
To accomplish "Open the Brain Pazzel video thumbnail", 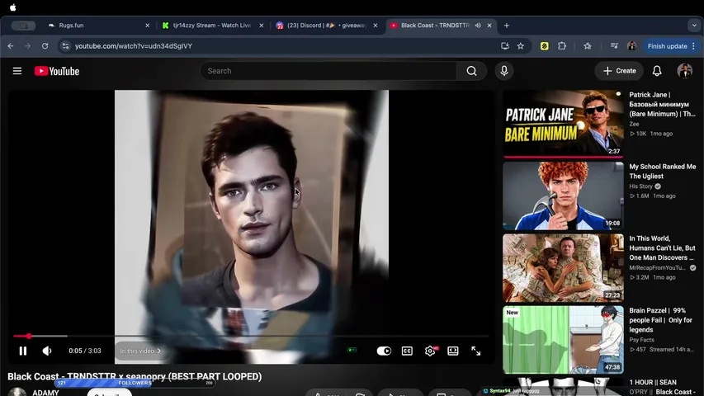I will pos(563,340).
